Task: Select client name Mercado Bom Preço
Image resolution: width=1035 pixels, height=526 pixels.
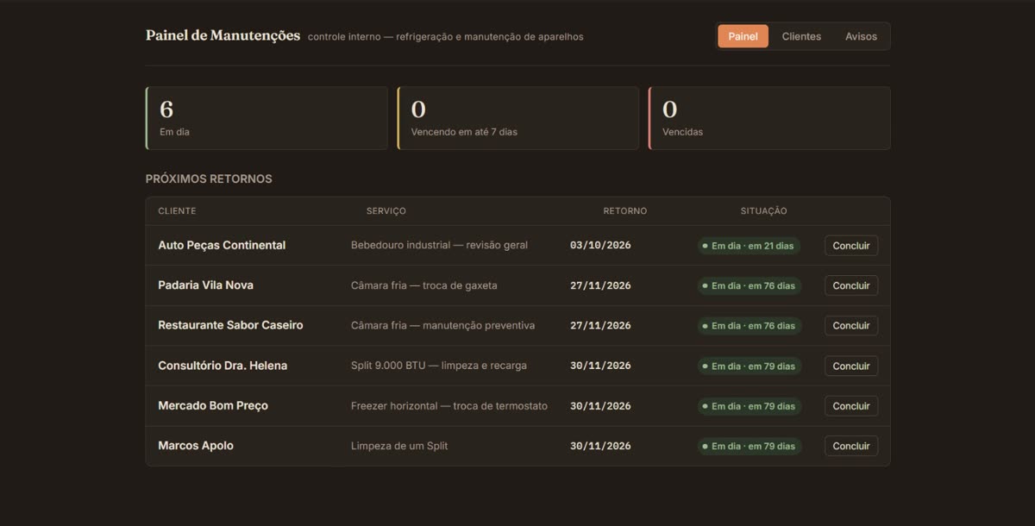Action: (x=213, y=405)
